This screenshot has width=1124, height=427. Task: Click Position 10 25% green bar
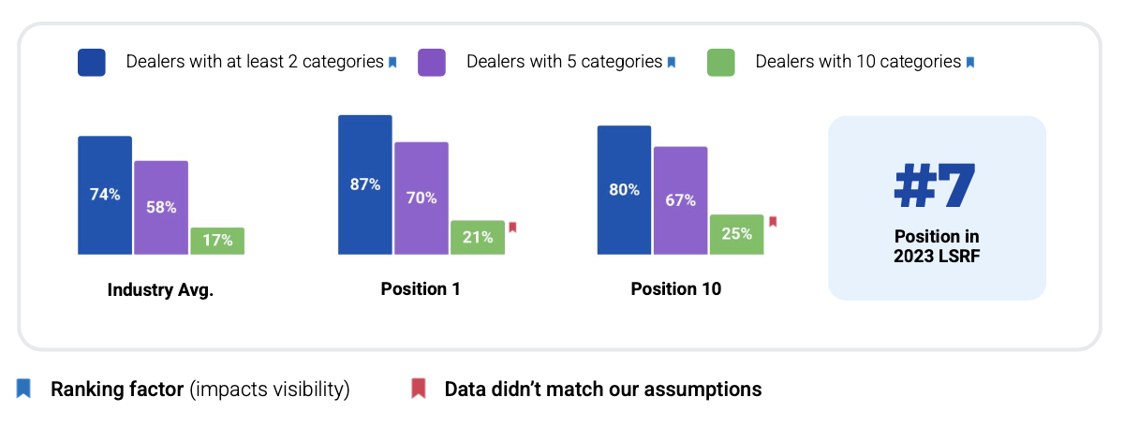point(737,234)
